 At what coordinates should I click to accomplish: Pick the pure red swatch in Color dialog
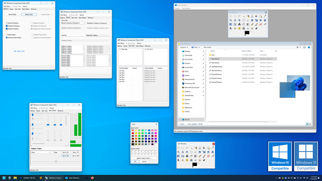[x=133, y=133]
